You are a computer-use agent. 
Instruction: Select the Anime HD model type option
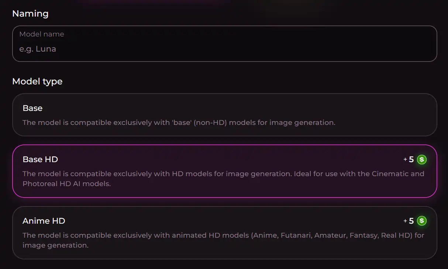point(224,233)
